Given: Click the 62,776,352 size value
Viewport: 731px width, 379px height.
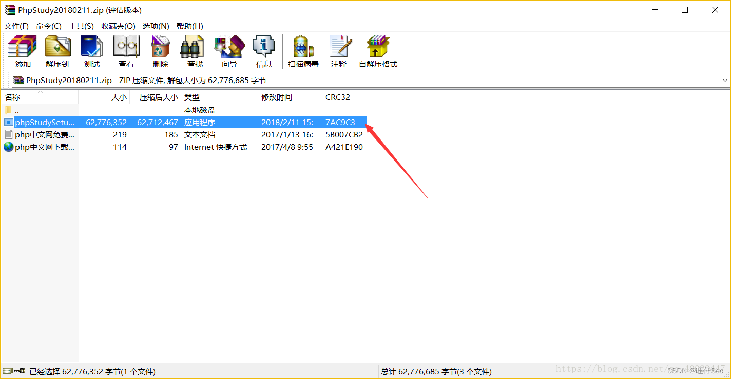Looking at the screenshot, I should pyautogui.click(x=106, y=123).
